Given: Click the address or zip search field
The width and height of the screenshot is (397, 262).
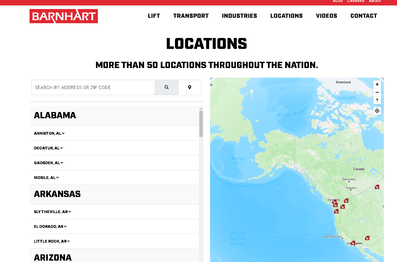Looking at the screenshot, I should point(93,87).
